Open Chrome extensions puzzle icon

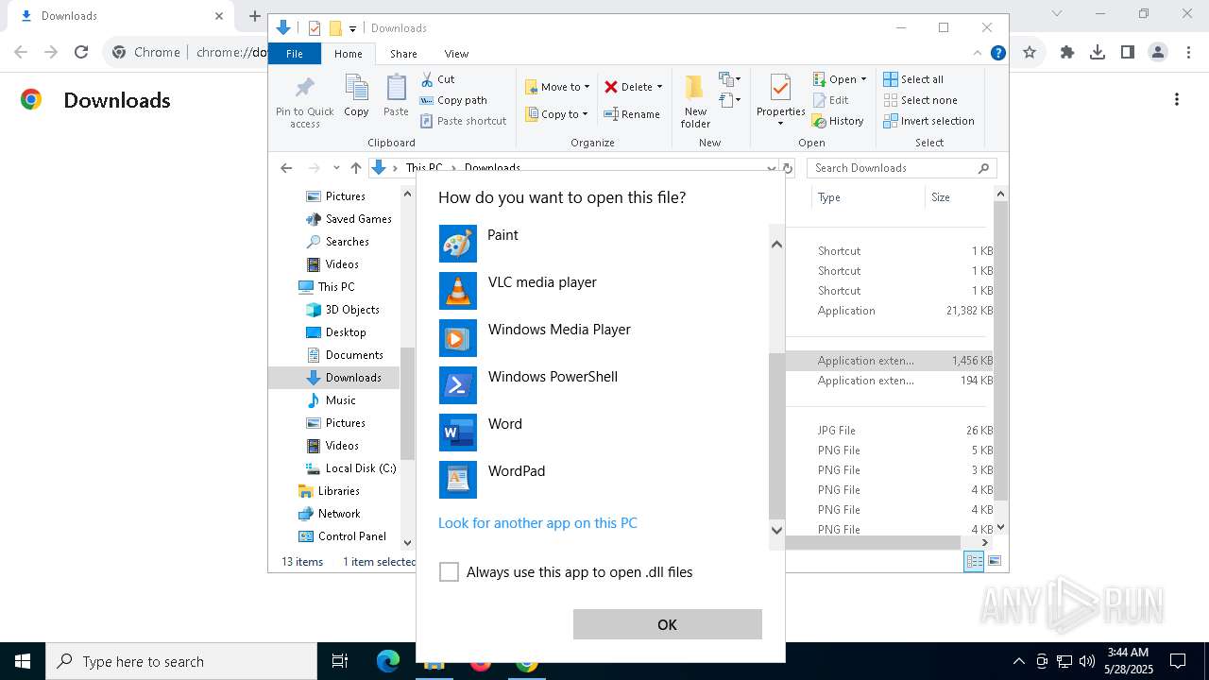tap(1067, 52)
